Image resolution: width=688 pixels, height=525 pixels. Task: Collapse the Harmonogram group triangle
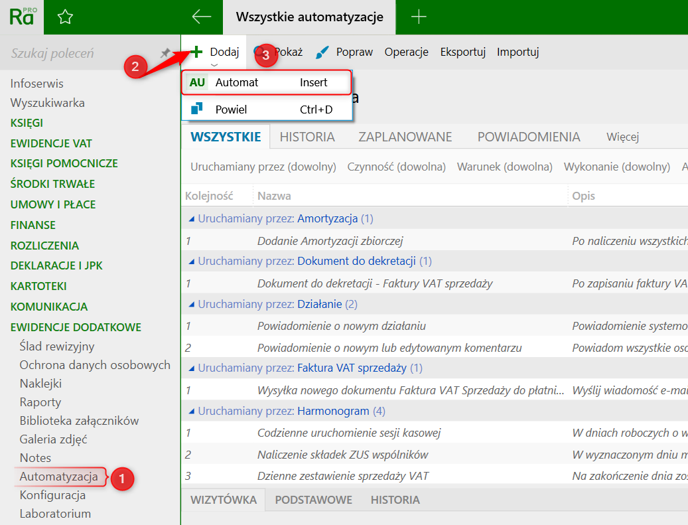191,412
